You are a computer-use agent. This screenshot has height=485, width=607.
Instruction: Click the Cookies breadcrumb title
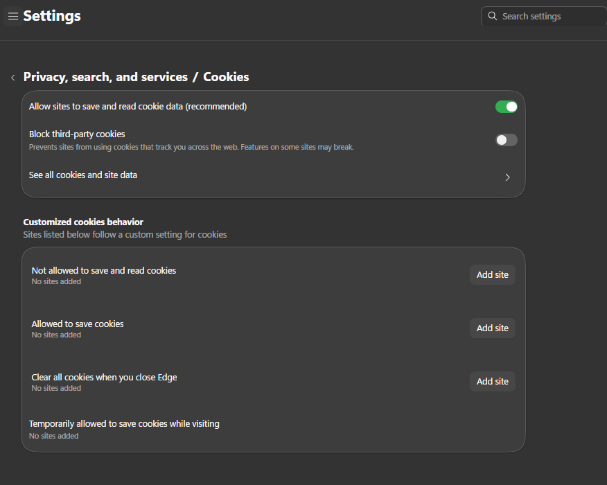(226, 77)
